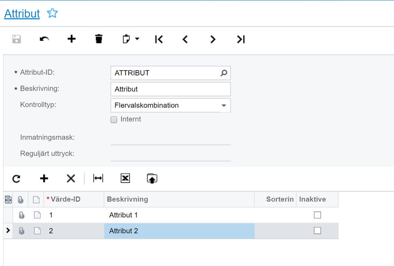This screenshot has width=394, height=266.
Task: Sort by Beskrivning column header
Action: click(179, 199)
